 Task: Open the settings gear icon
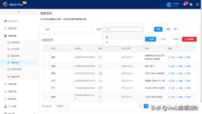pyautogui.click(x=198, y=4)
